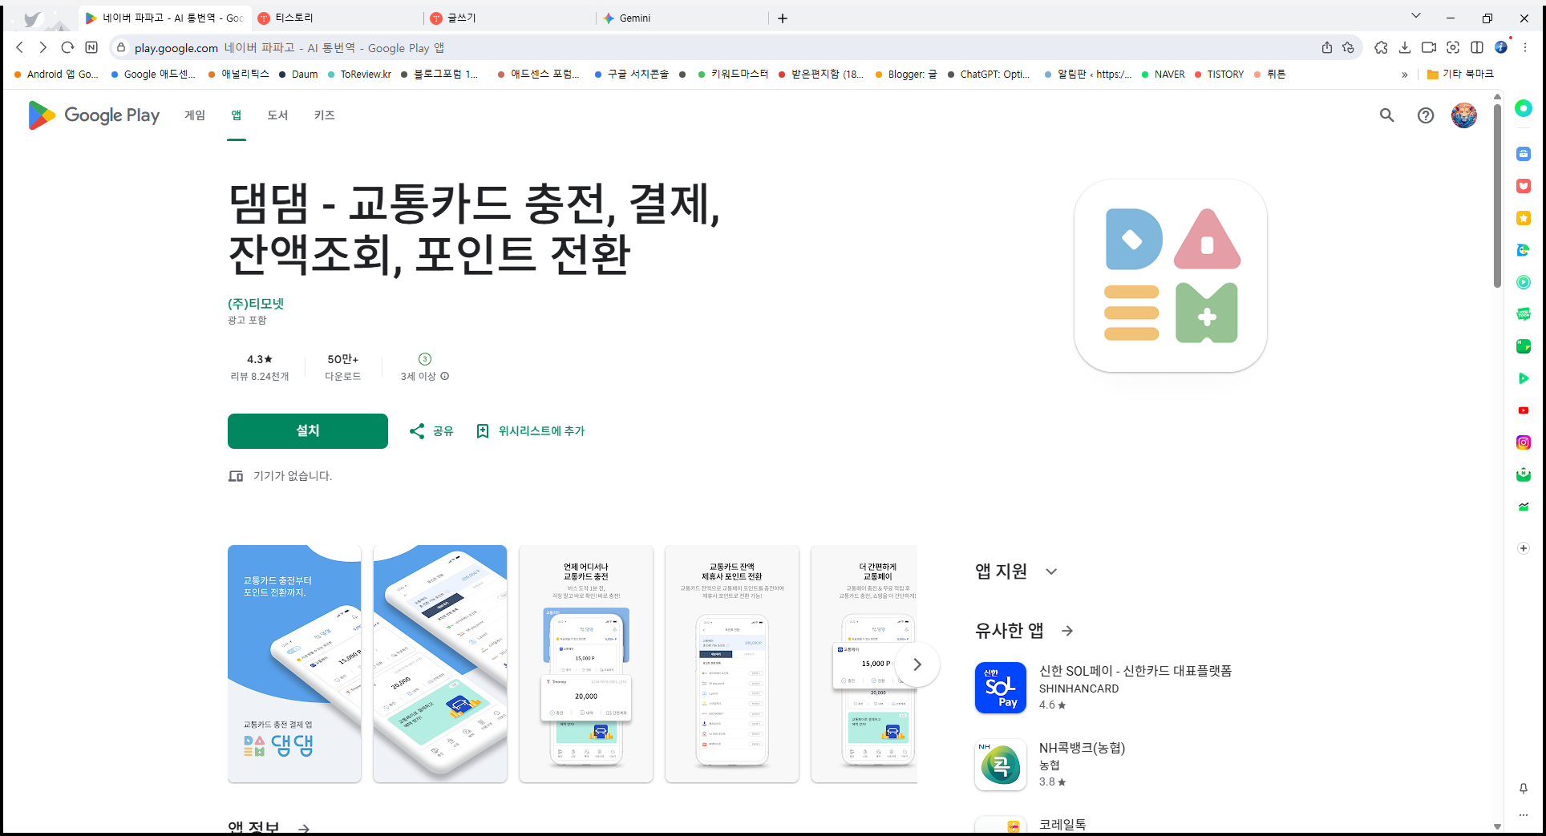Open the NAVER bookmark
Screen dimensions: 1546x836
pos(1164,74)
